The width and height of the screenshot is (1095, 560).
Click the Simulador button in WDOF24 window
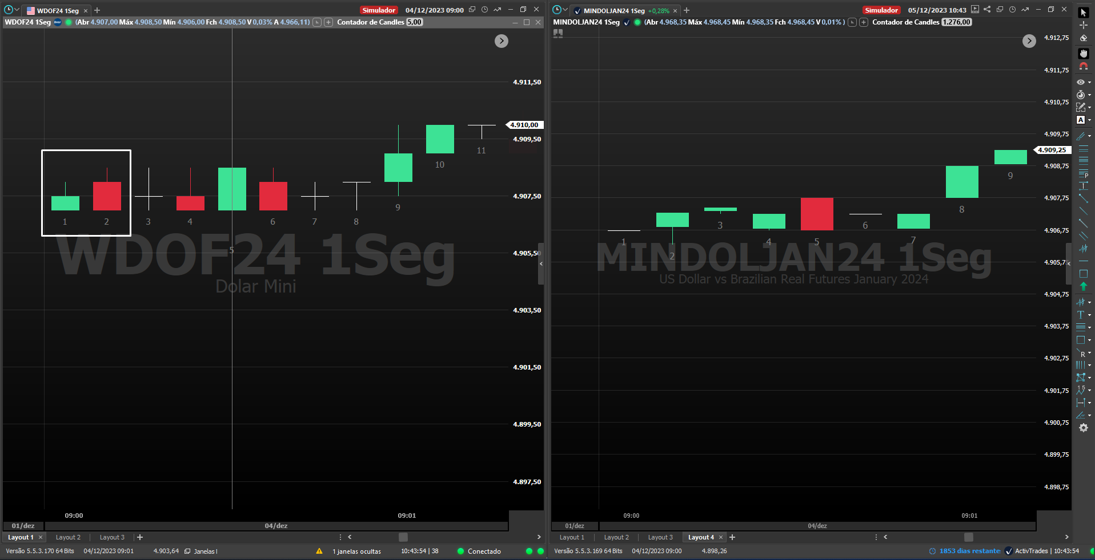379,10
